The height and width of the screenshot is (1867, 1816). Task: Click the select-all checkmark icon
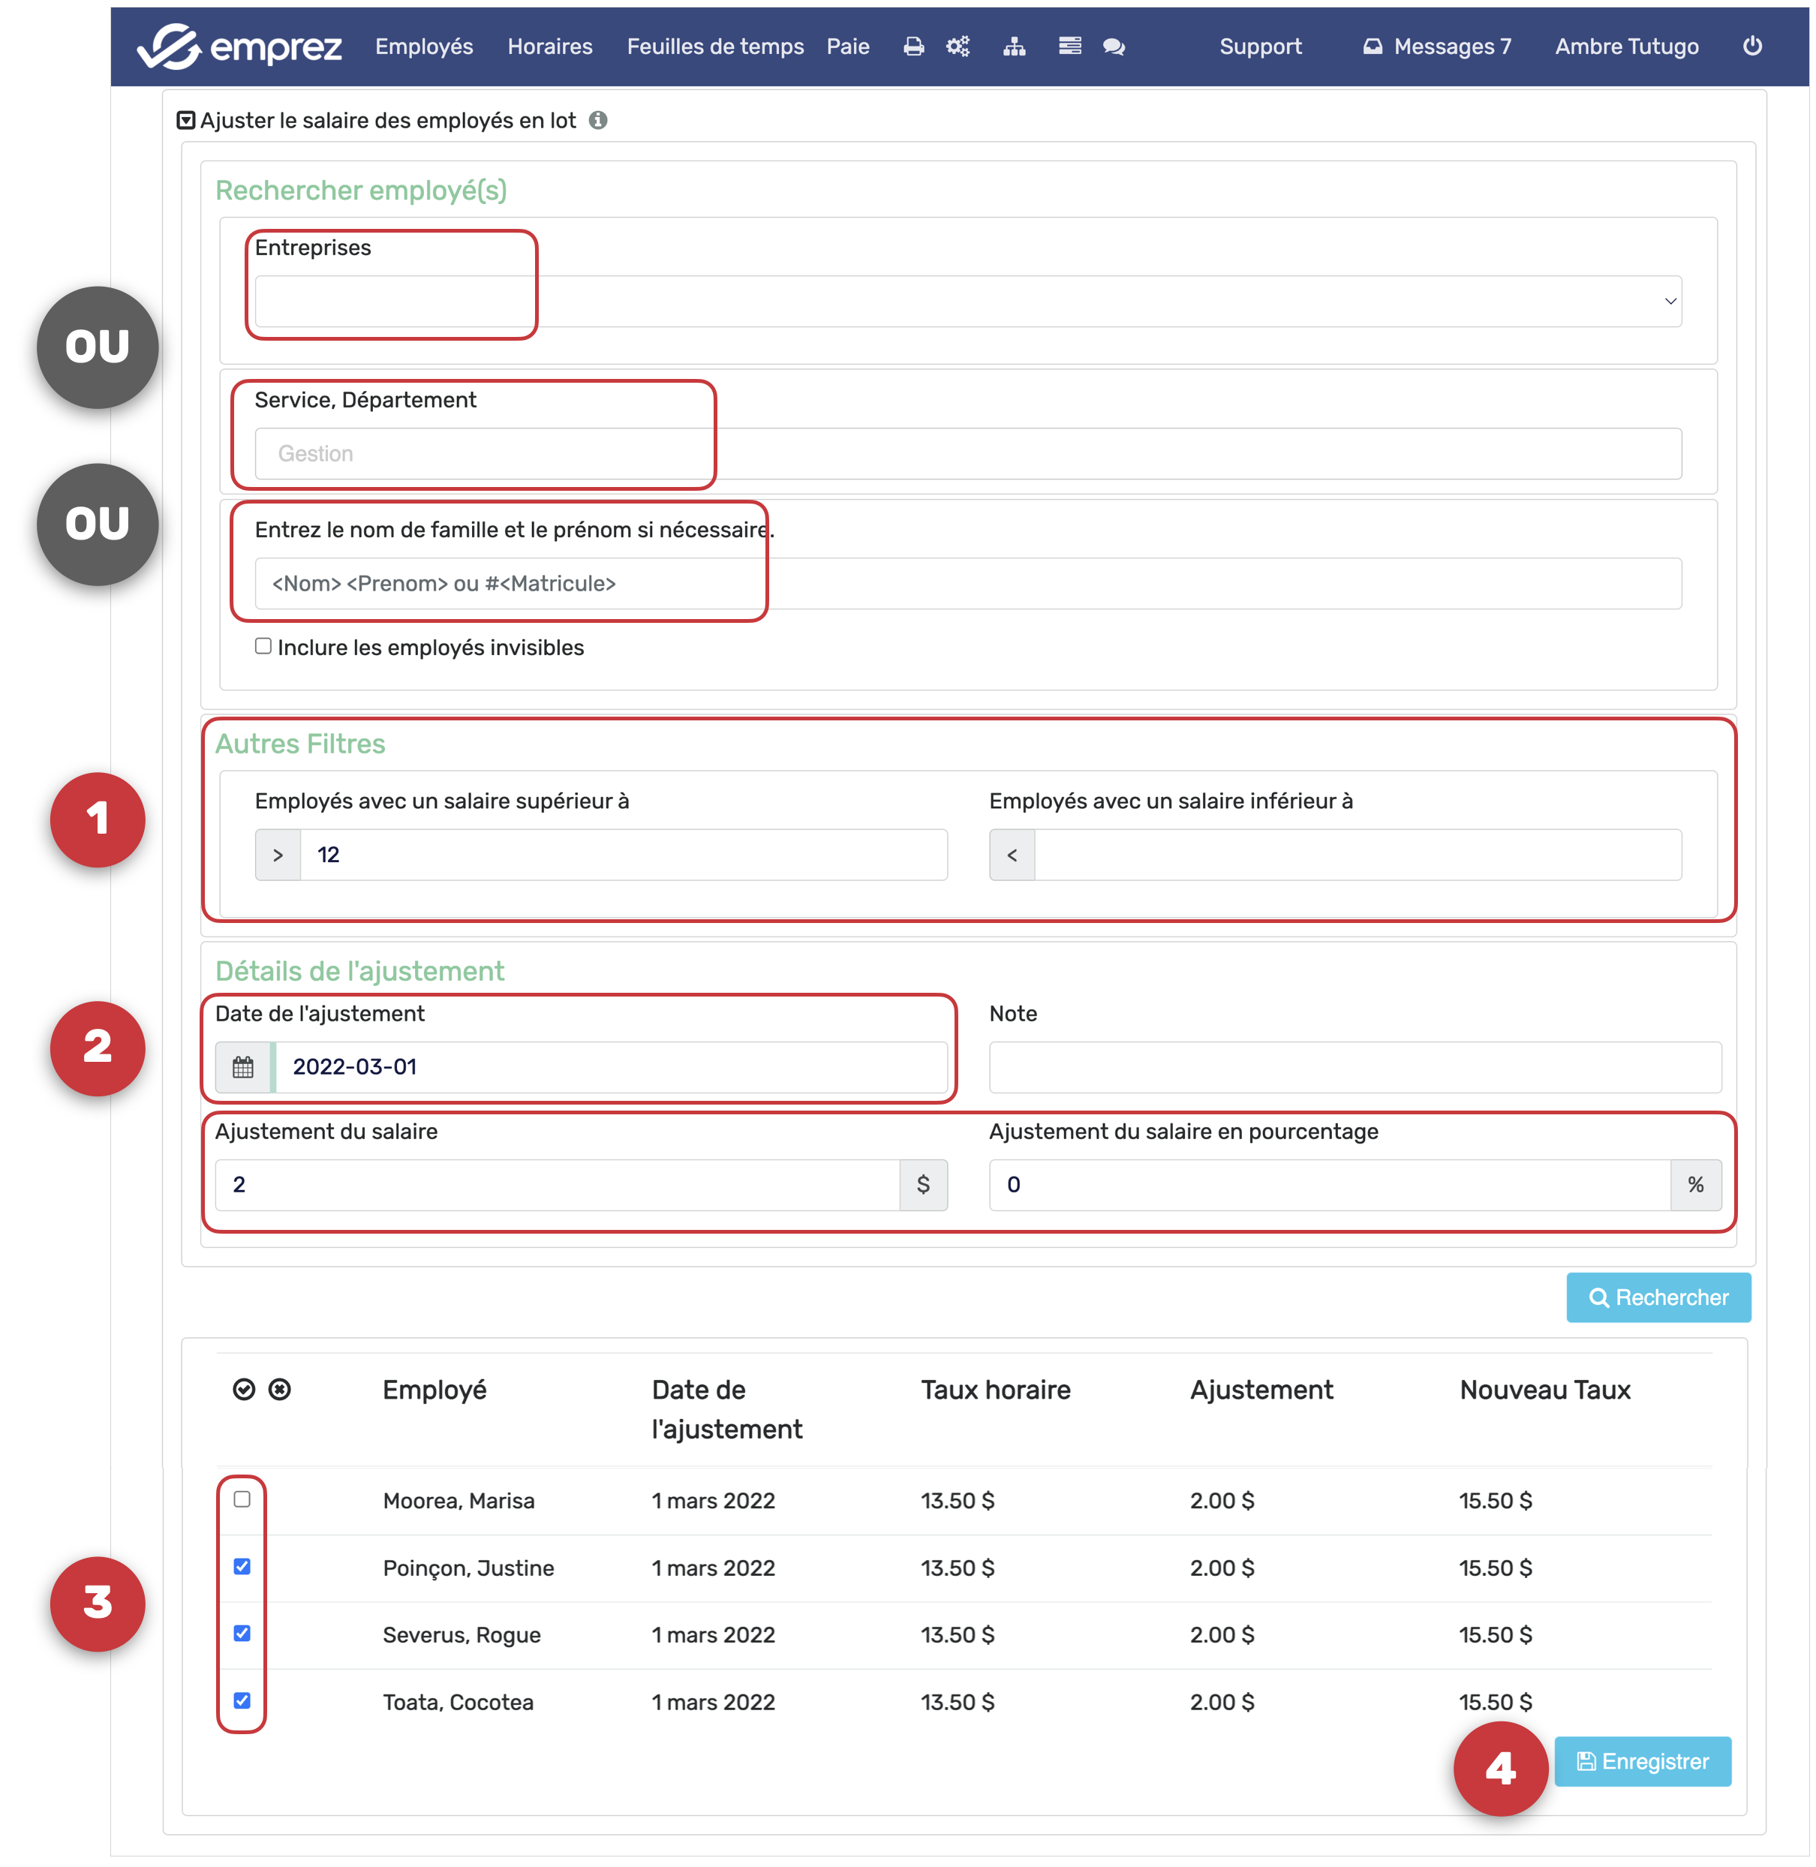coord(244,1389)
